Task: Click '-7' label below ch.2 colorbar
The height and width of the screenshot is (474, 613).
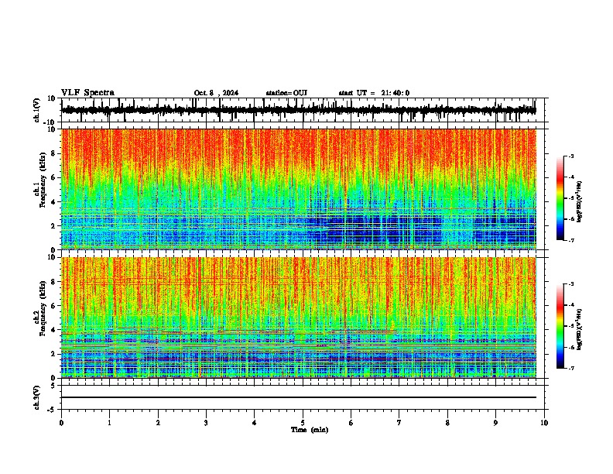Action: point(571,369)
